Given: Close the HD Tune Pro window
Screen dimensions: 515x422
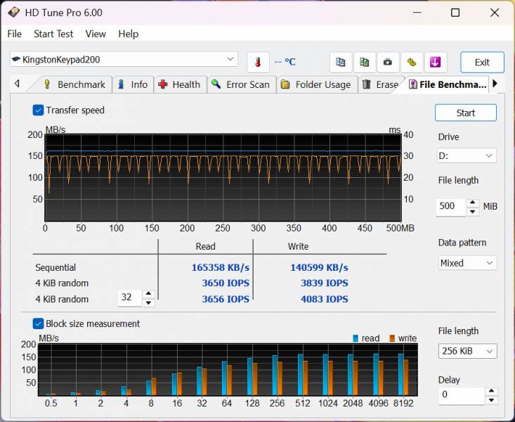Looking at the screenshot, I should pyautogui.click(x=495, y=13).
